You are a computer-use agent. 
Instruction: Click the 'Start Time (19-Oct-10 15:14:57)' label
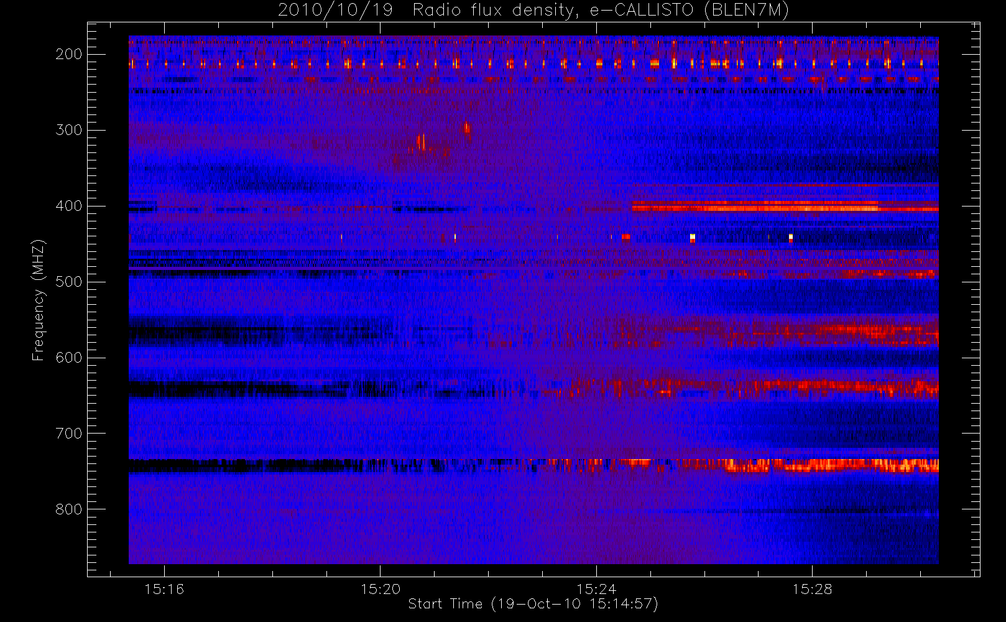click(533, 604)
